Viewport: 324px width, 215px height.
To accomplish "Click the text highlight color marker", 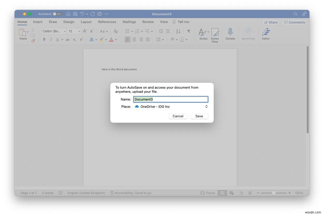I will point(101,40).
